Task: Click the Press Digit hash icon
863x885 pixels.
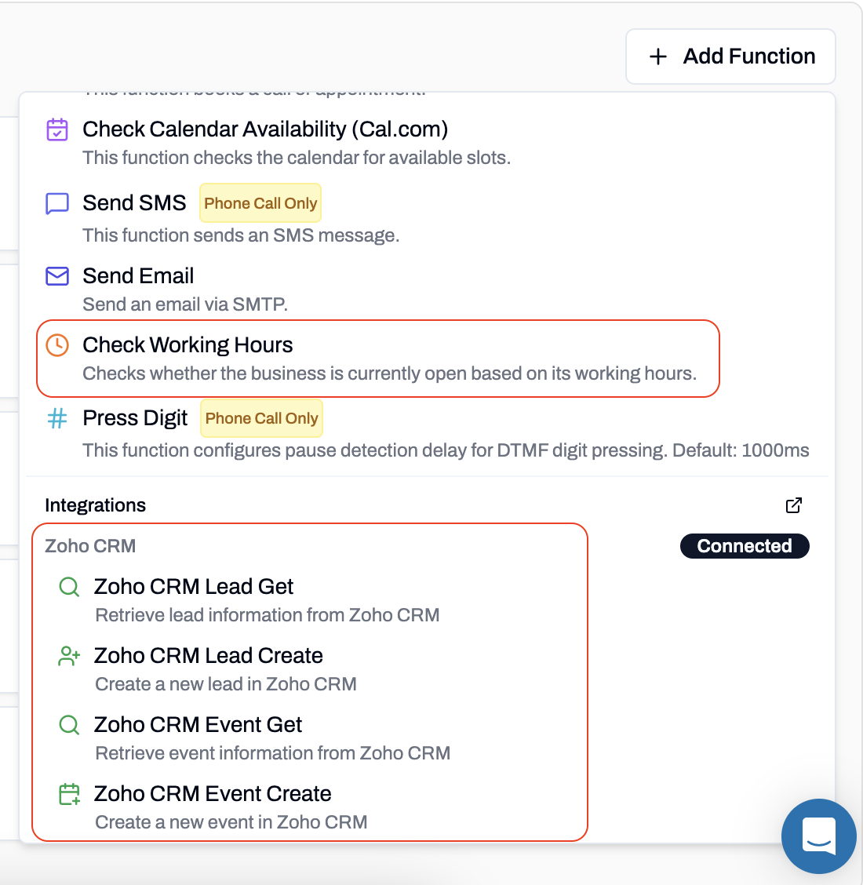Action: pyautogui.click(x=56, y=419)
